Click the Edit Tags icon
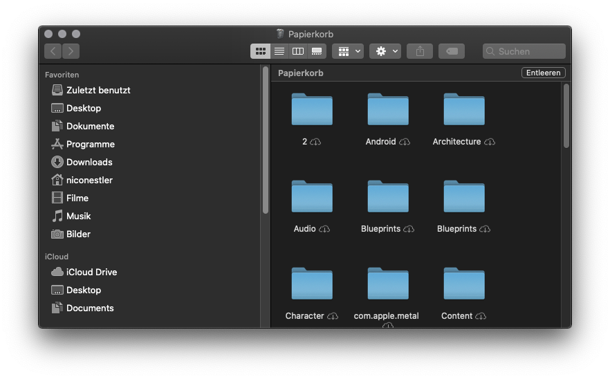The height and width of the screenshot is (379, 610). tap(451, 51)
